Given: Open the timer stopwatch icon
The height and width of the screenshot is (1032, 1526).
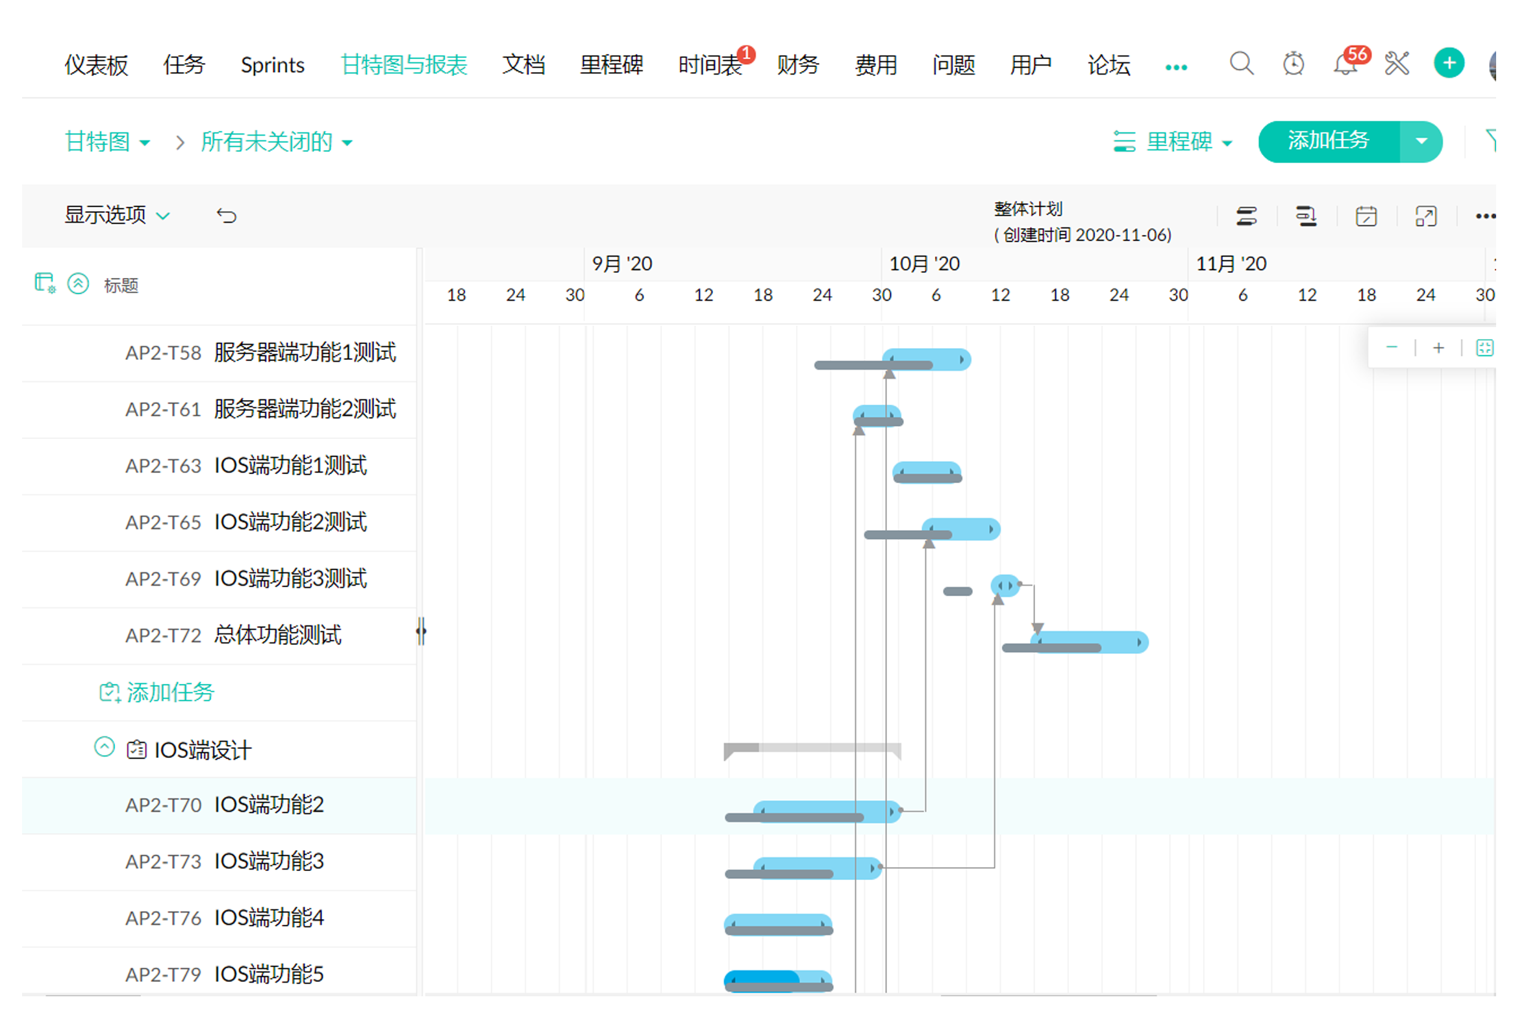Looking at the screenshot, I should tap(1293, 64).
